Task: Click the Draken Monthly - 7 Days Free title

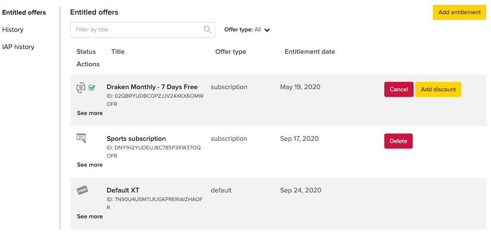Action: pyautogui.click(x=152, y=87)
